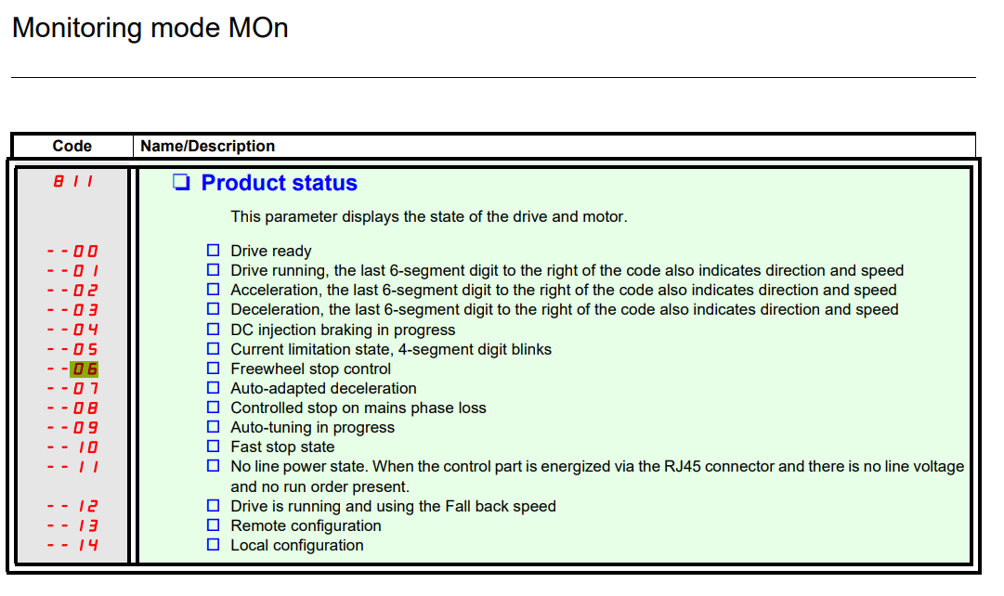Click the 'Deceleration' description line
The height and width of the screenshot is (596, 1004).
(x=565, y=310)
